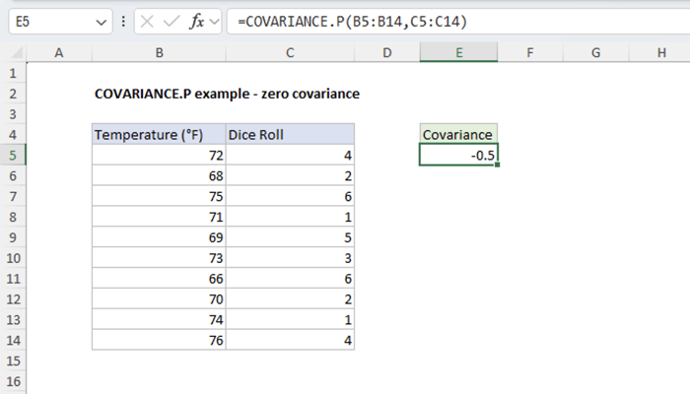The width and height of the screenshot is (690, 394).
Task: Select dice roll cell in row 5
Action: pos(290,156)
